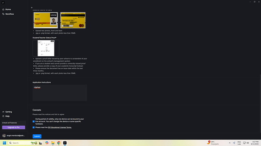This screenshot has width=261, height=146.
Task: Select the front student ID card photo
Action: (46, 20)
